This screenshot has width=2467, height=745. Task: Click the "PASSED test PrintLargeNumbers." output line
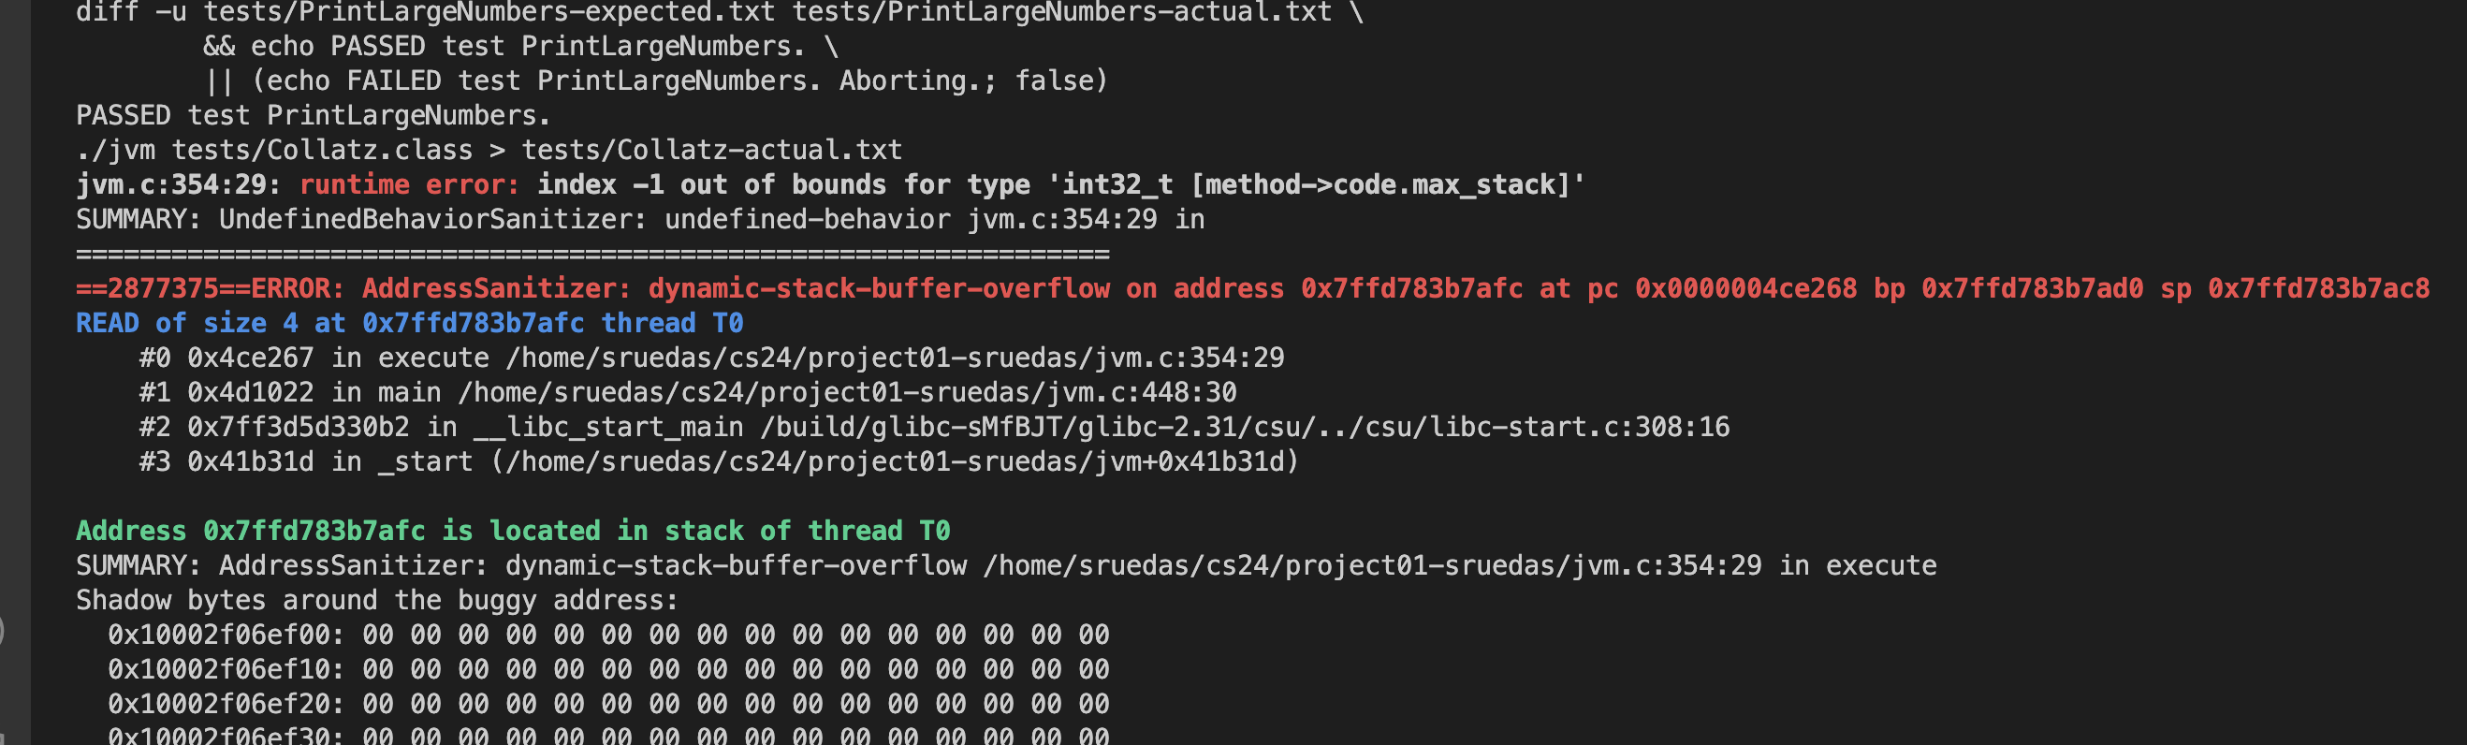pos(314,116)
